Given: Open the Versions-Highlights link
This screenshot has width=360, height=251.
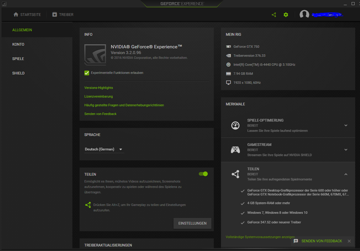Looking at the screenshot, I should pyautogui.click(x=98, y=88).
